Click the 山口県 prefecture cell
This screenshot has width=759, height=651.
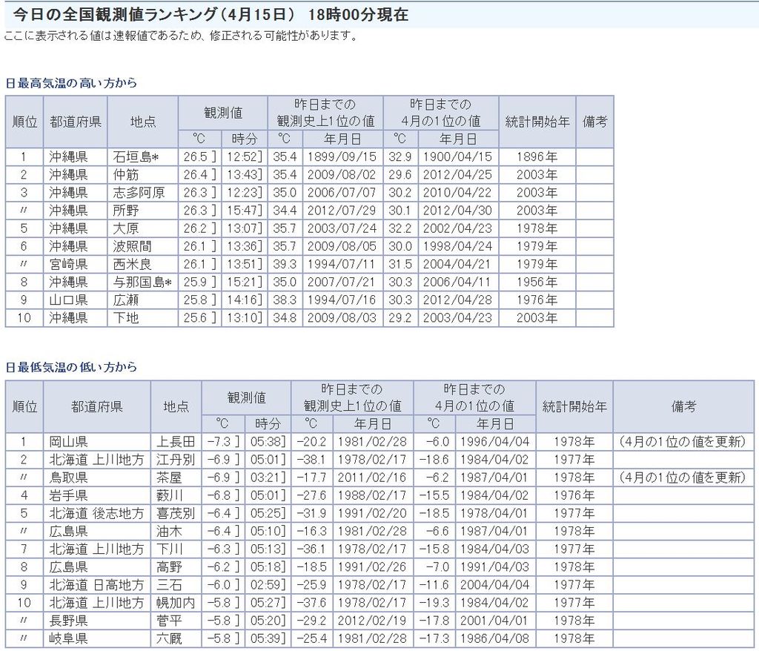(68, 300)
